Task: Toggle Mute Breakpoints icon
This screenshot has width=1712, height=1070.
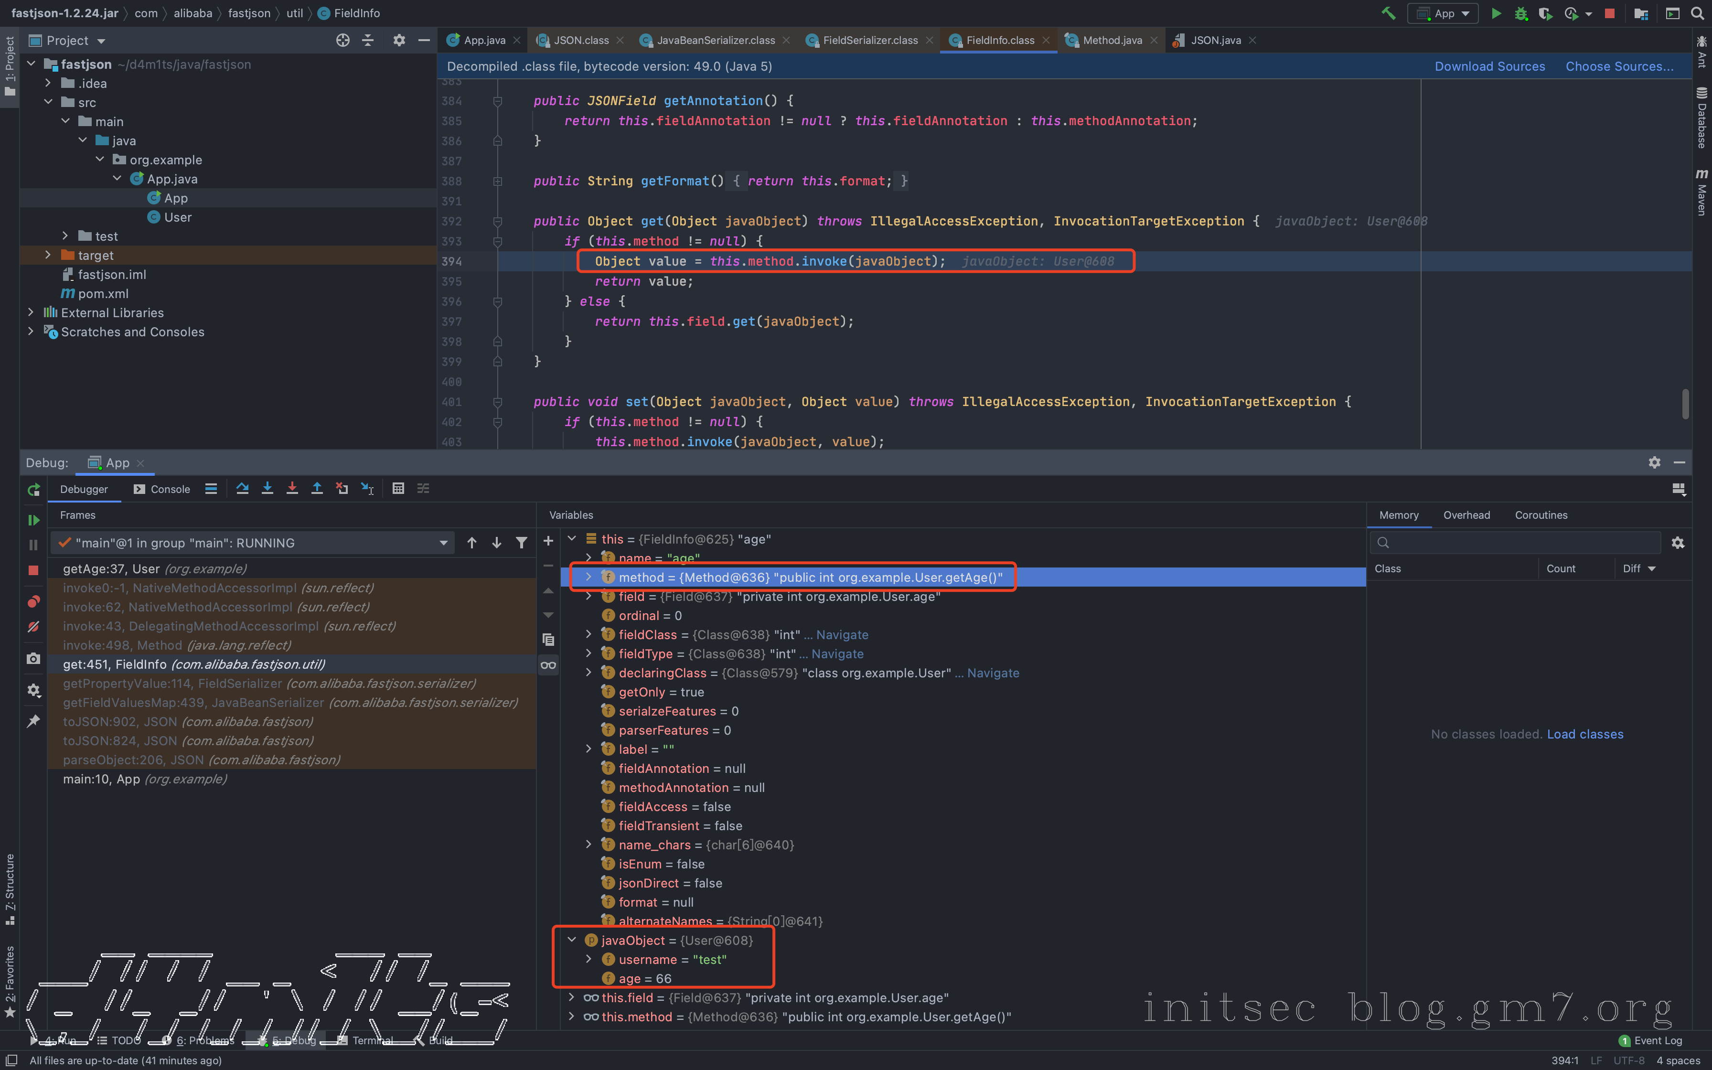Action: 33,627
